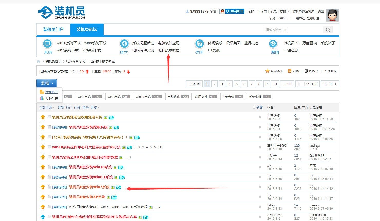Click the 返回 back button
This screenshot has width=380, height=221.
[x=194, y=84]
